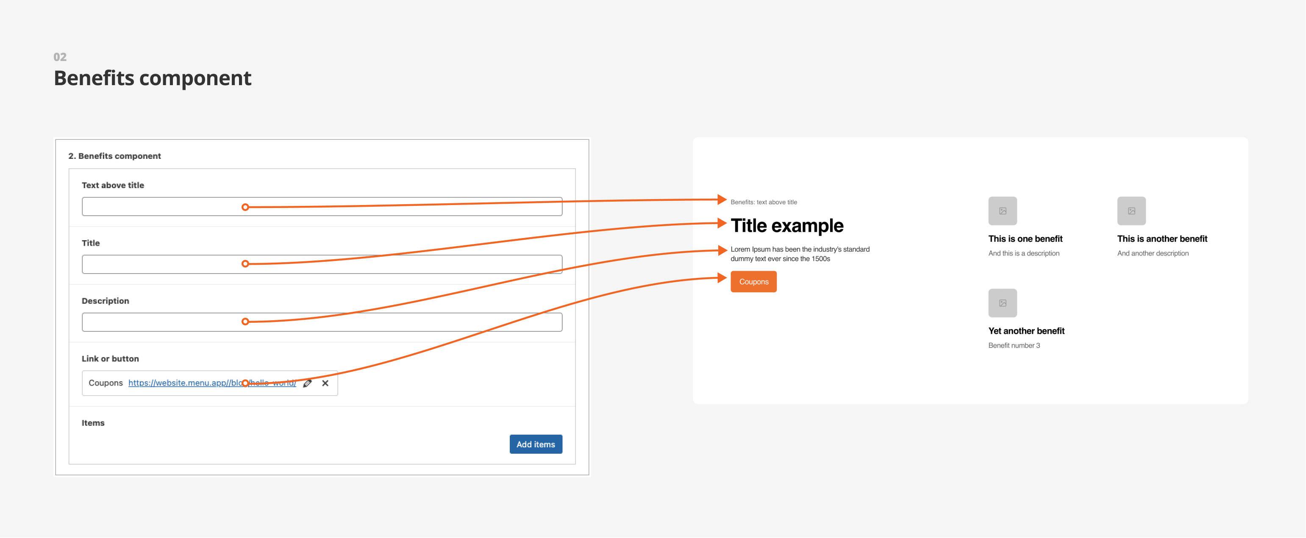This screenshot has width=1306, height=538.
Task: Click the '2. Benefits component' panel header
Action: tap(114, 156)
